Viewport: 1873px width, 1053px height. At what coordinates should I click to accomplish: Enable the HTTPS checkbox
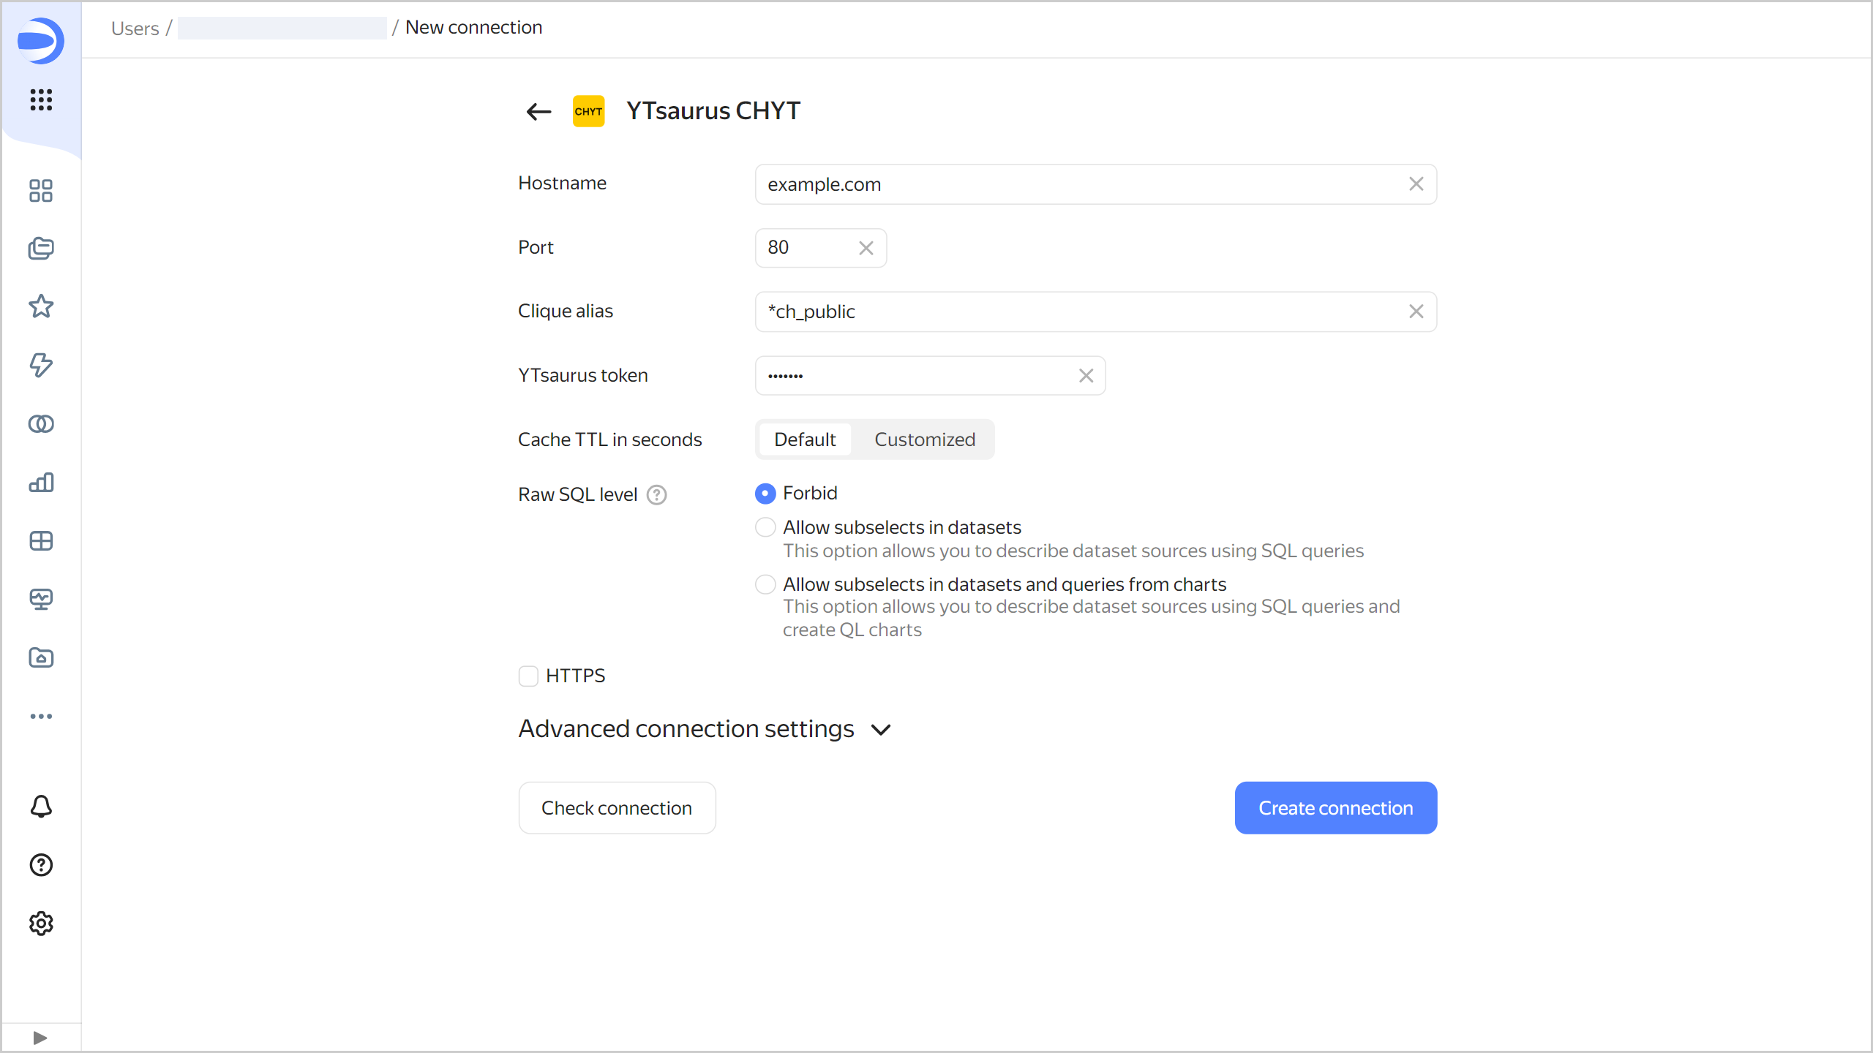(528, 676)
